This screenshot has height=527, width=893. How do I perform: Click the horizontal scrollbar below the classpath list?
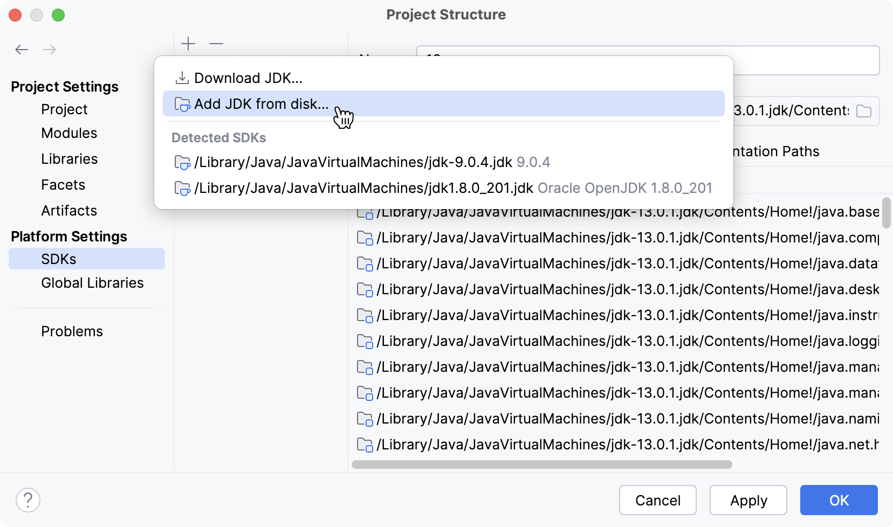click(x=541, y=464)
